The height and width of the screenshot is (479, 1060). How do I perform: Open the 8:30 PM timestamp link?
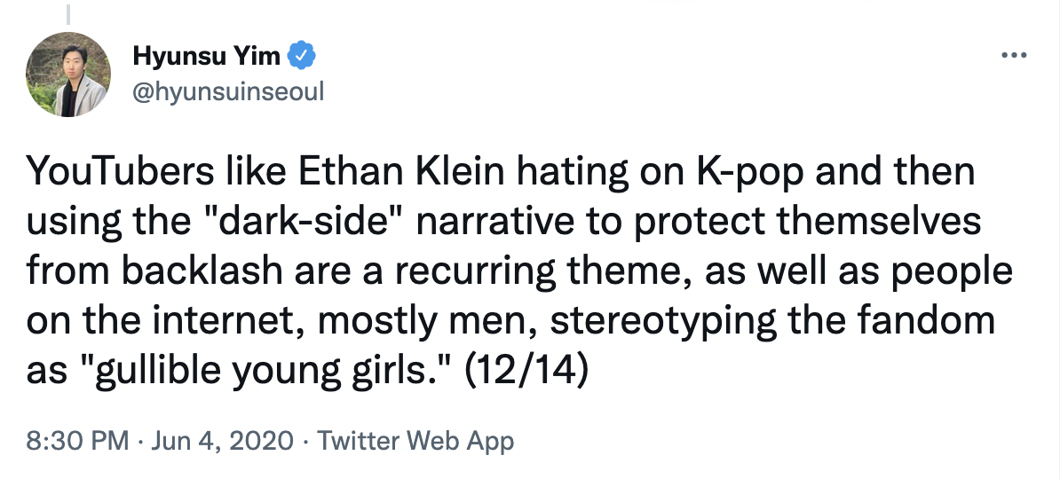click(77, 441)
